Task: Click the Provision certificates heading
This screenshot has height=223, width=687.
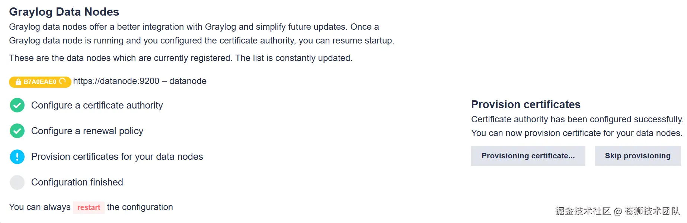Action: pyautogui.click(x=525, y=104)
